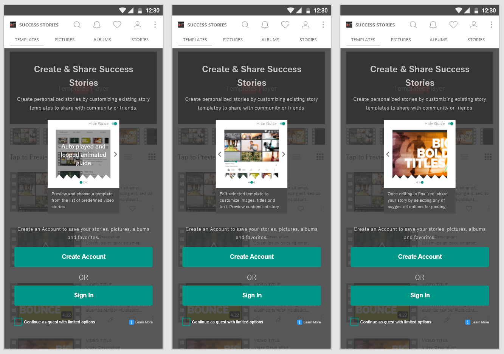Switch to Albums tab on the second phone
The width and height of the screenshot is (504, 354).
pyautogui.click(x=270, y=40)
